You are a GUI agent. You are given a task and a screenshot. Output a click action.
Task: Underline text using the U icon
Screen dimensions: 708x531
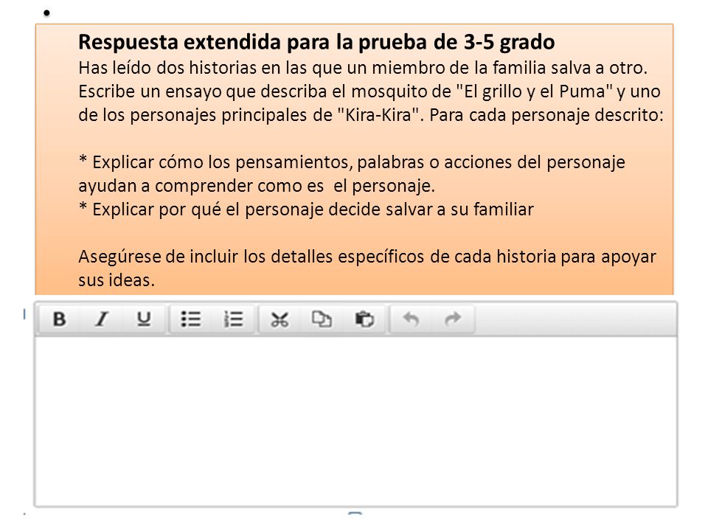[144, 319]
